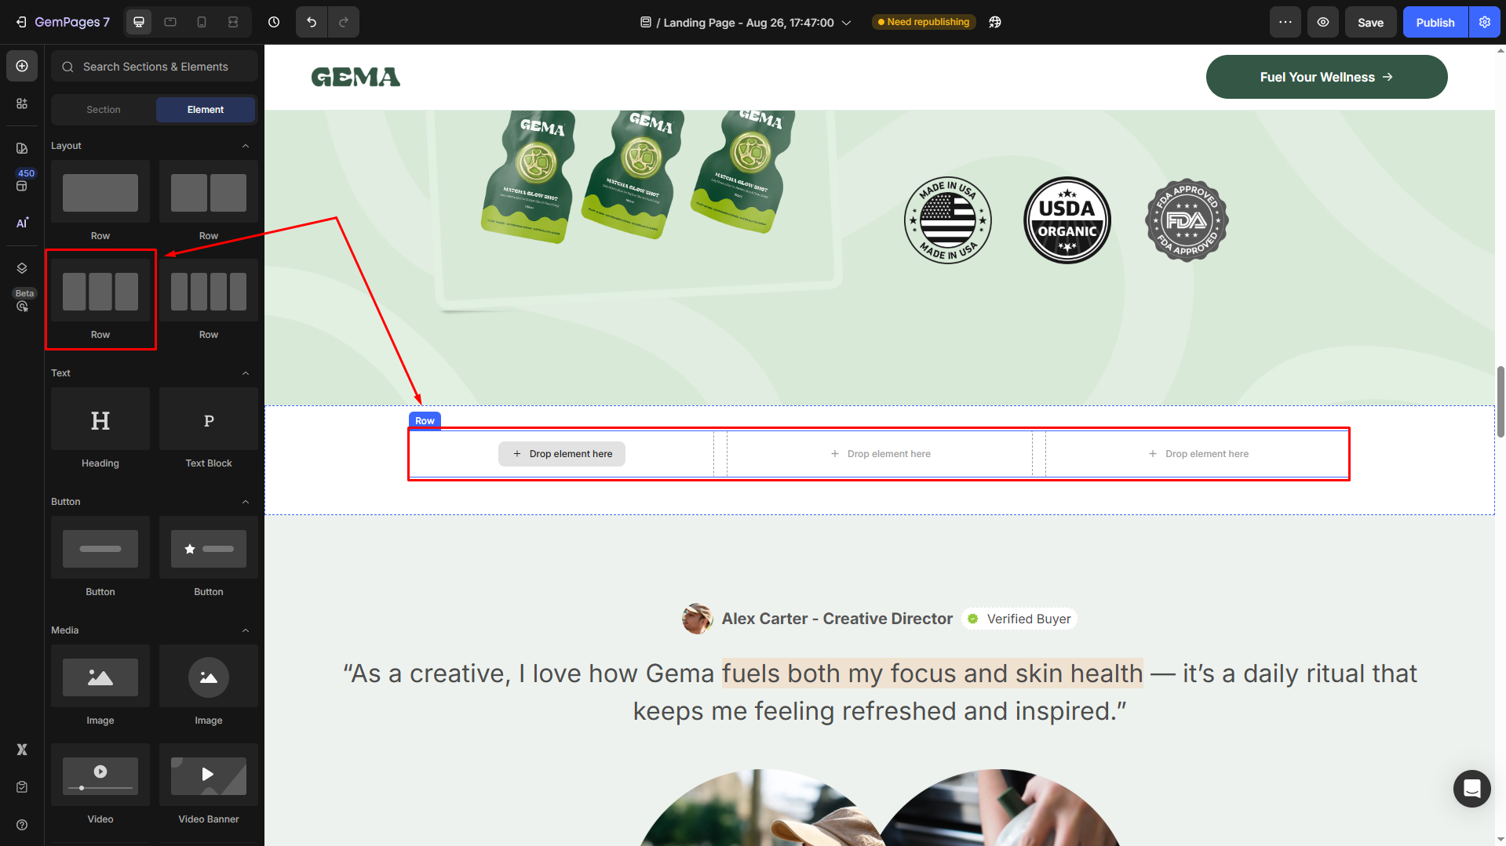The width and height of the screenshot is (1506, 846).
Task: Exit the editor via the GemPages back icon
Action: pos(21,22)
